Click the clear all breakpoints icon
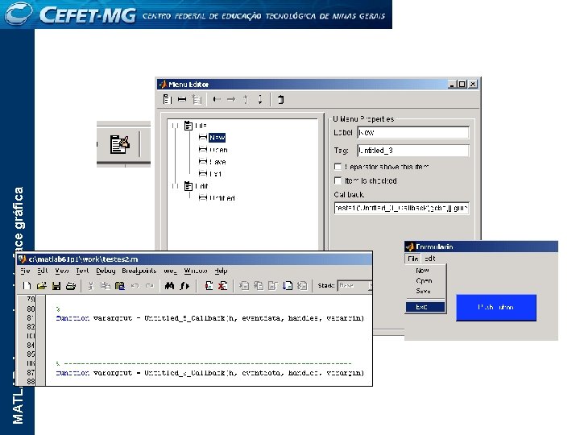The height and width of the screenshot is (435, 580). 222,285
